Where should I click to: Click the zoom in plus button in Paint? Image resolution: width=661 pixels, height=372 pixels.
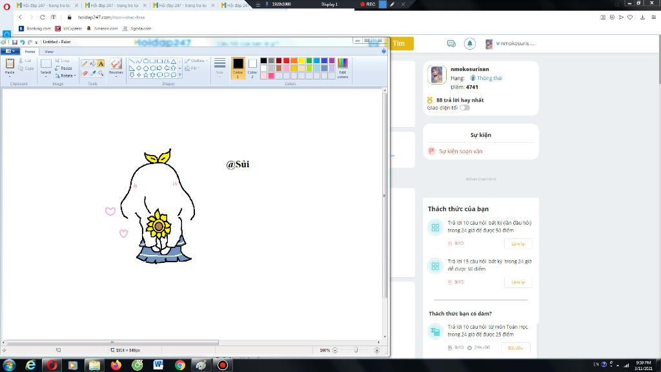377,351
